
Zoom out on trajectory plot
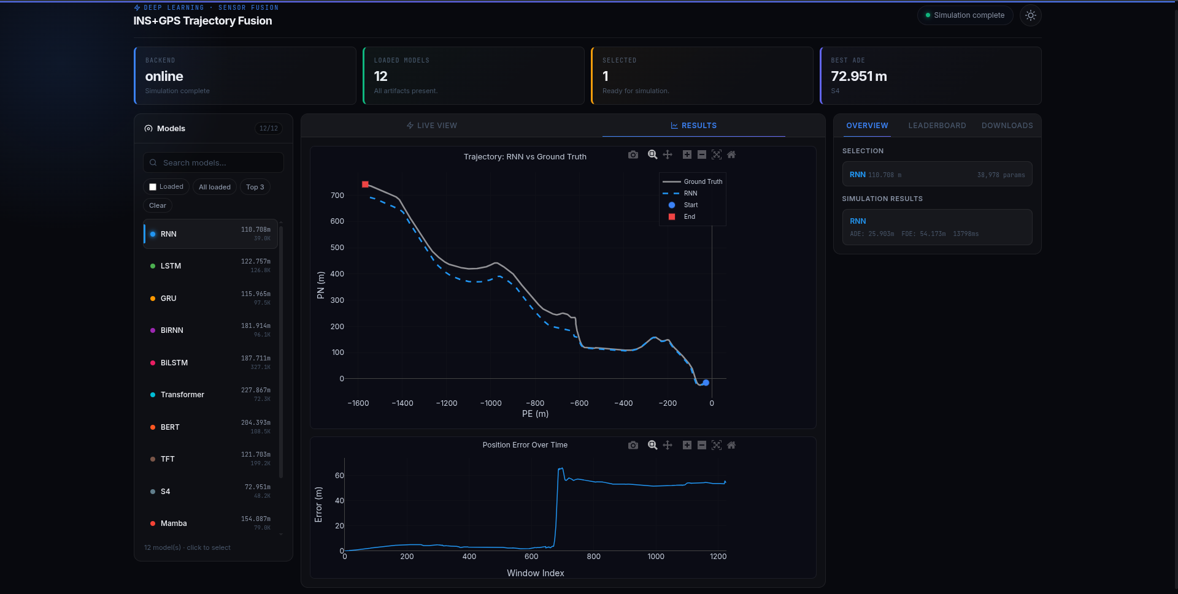(x=702, y=155)
